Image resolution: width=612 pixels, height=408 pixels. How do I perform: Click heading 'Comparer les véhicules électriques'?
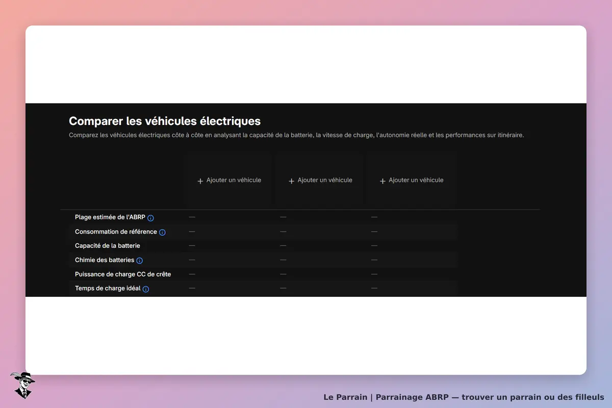pyautogui.click(x=165, y=121)
